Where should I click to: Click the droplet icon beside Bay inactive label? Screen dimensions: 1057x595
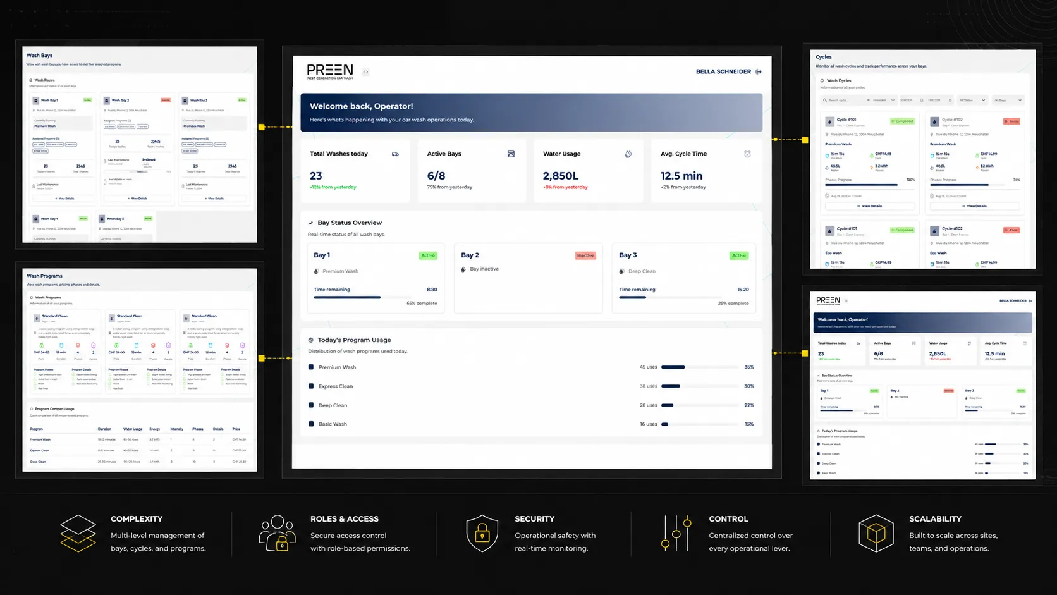tap(463, 269)
